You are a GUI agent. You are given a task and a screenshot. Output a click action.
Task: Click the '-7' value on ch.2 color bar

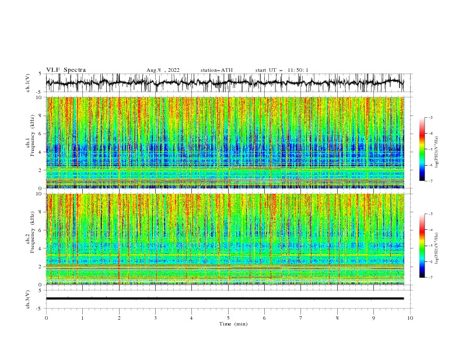430,278
